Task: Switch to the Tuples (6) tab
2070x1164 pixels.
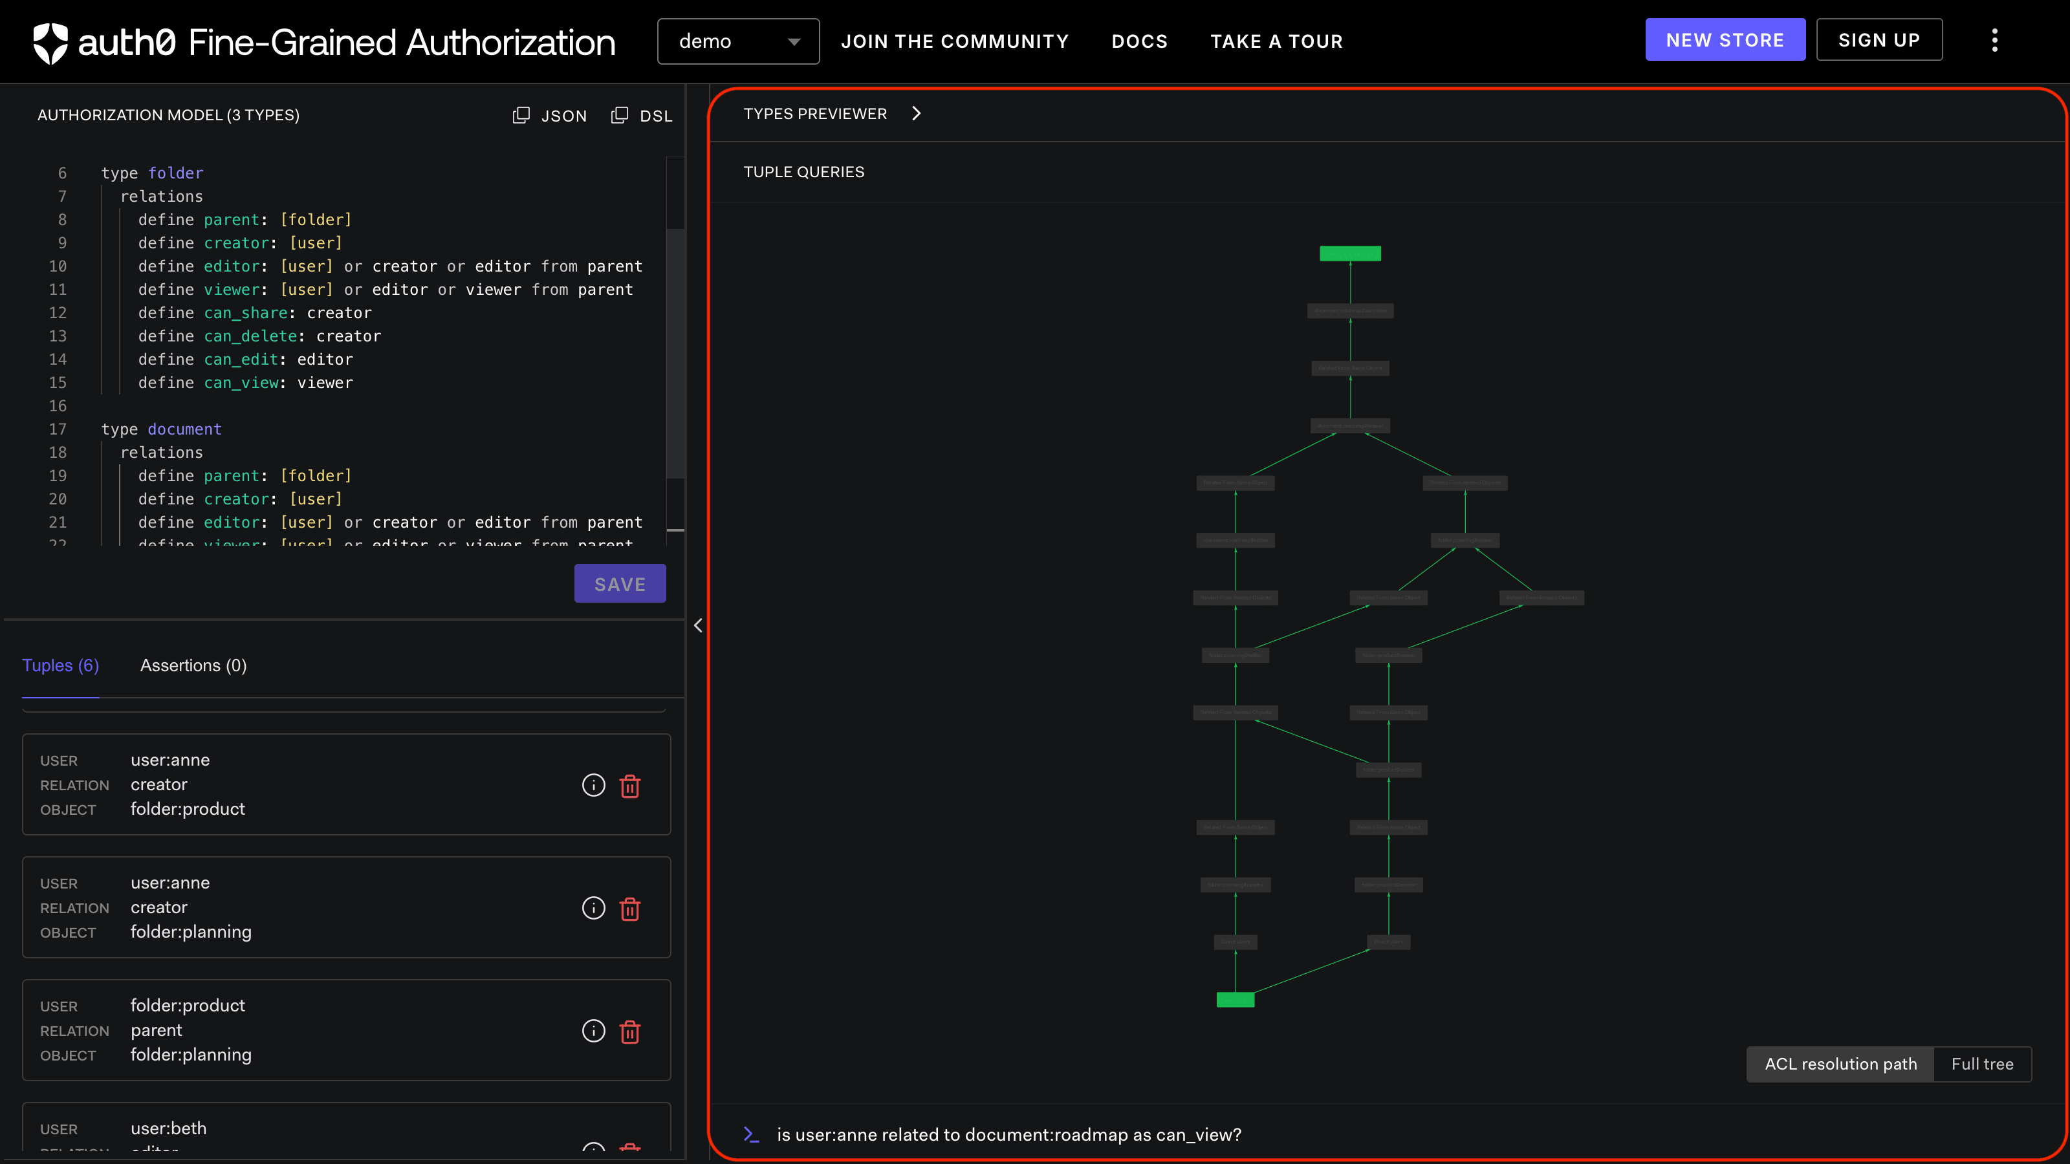Action: coord(60,665)
